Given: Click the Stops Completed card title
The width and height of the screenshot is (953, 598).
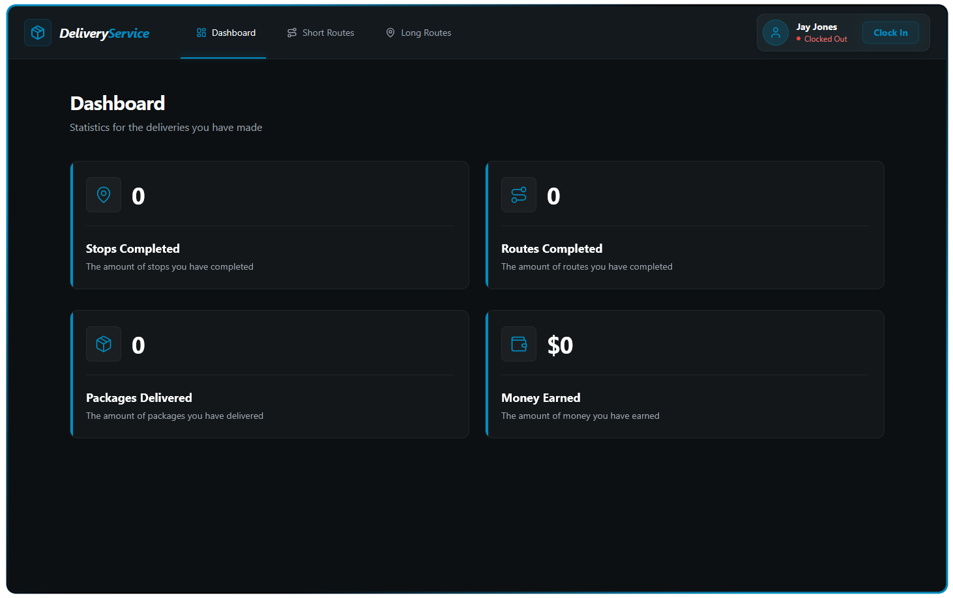Looking at the screenshot, I should 133,249.
